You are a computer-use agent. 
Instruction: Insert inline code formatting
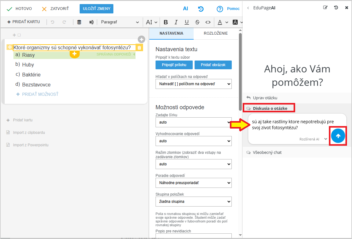(x=208, y=22)
